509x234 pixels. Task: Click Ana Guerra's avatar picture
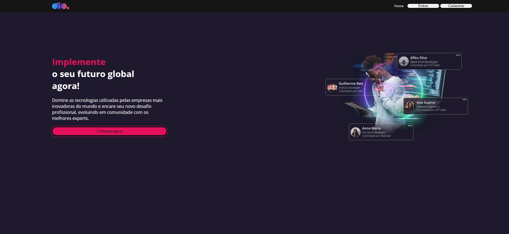(410, 106)
